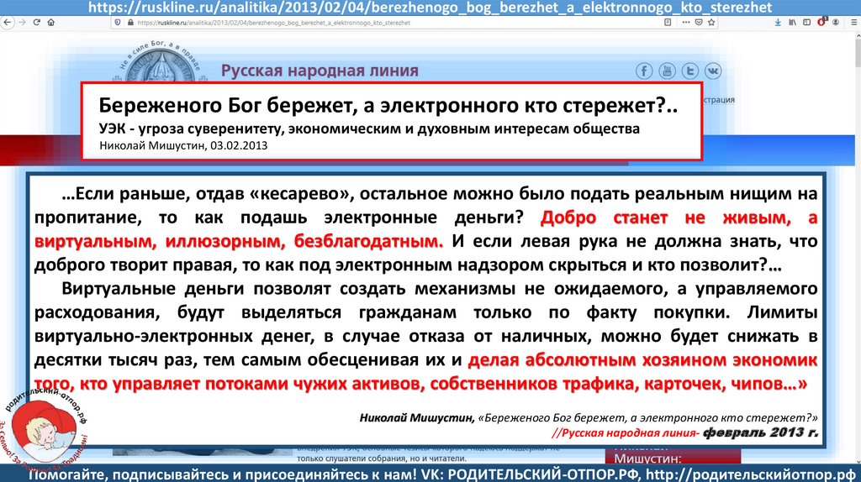Viewport: 861px width, 482px height.
Task: Open the browser home page
Action: click(x=51, y=23)
